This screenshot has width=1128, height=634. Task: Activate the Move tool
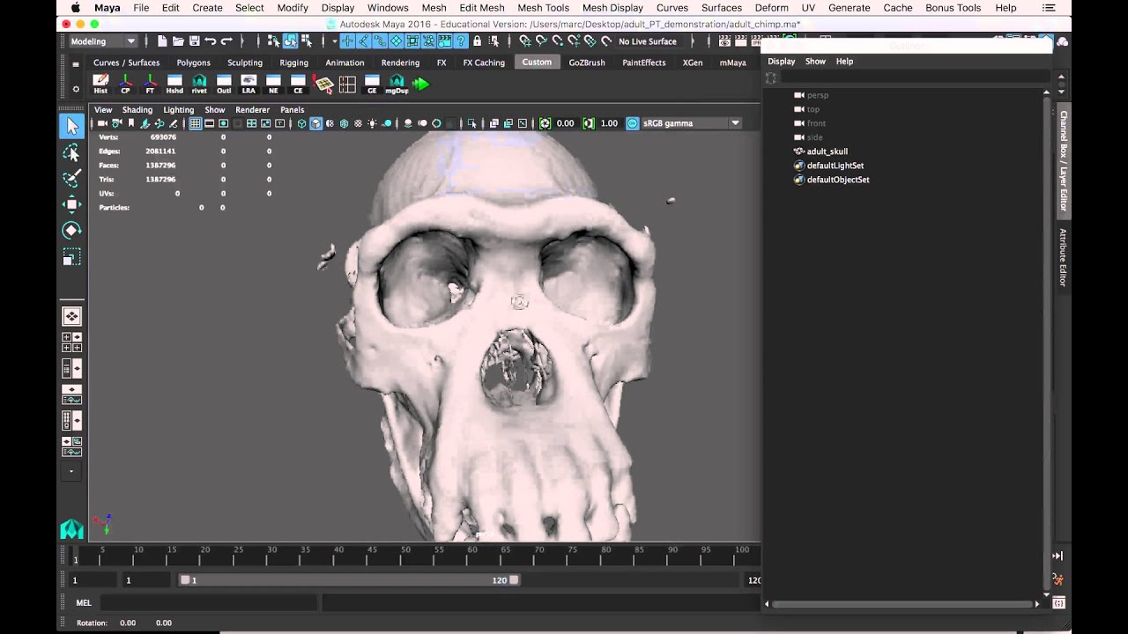pos(71,204)
